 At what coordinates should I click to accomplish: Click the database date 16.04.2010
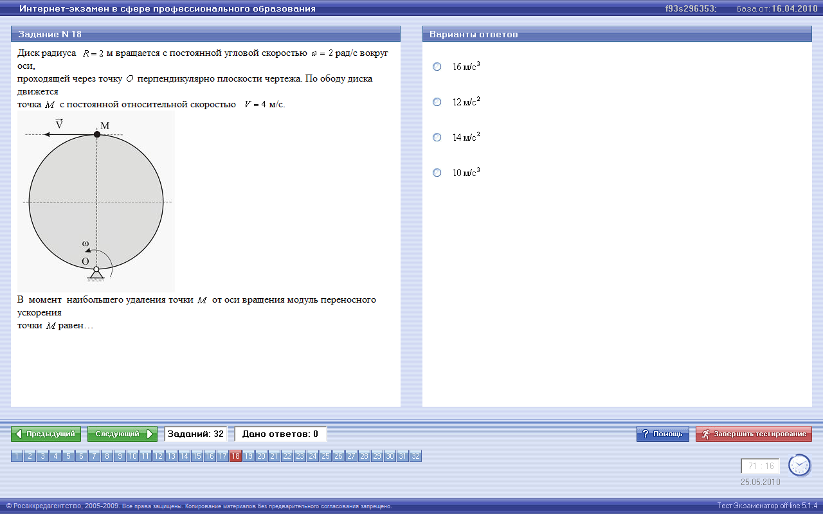click(793, 9)
